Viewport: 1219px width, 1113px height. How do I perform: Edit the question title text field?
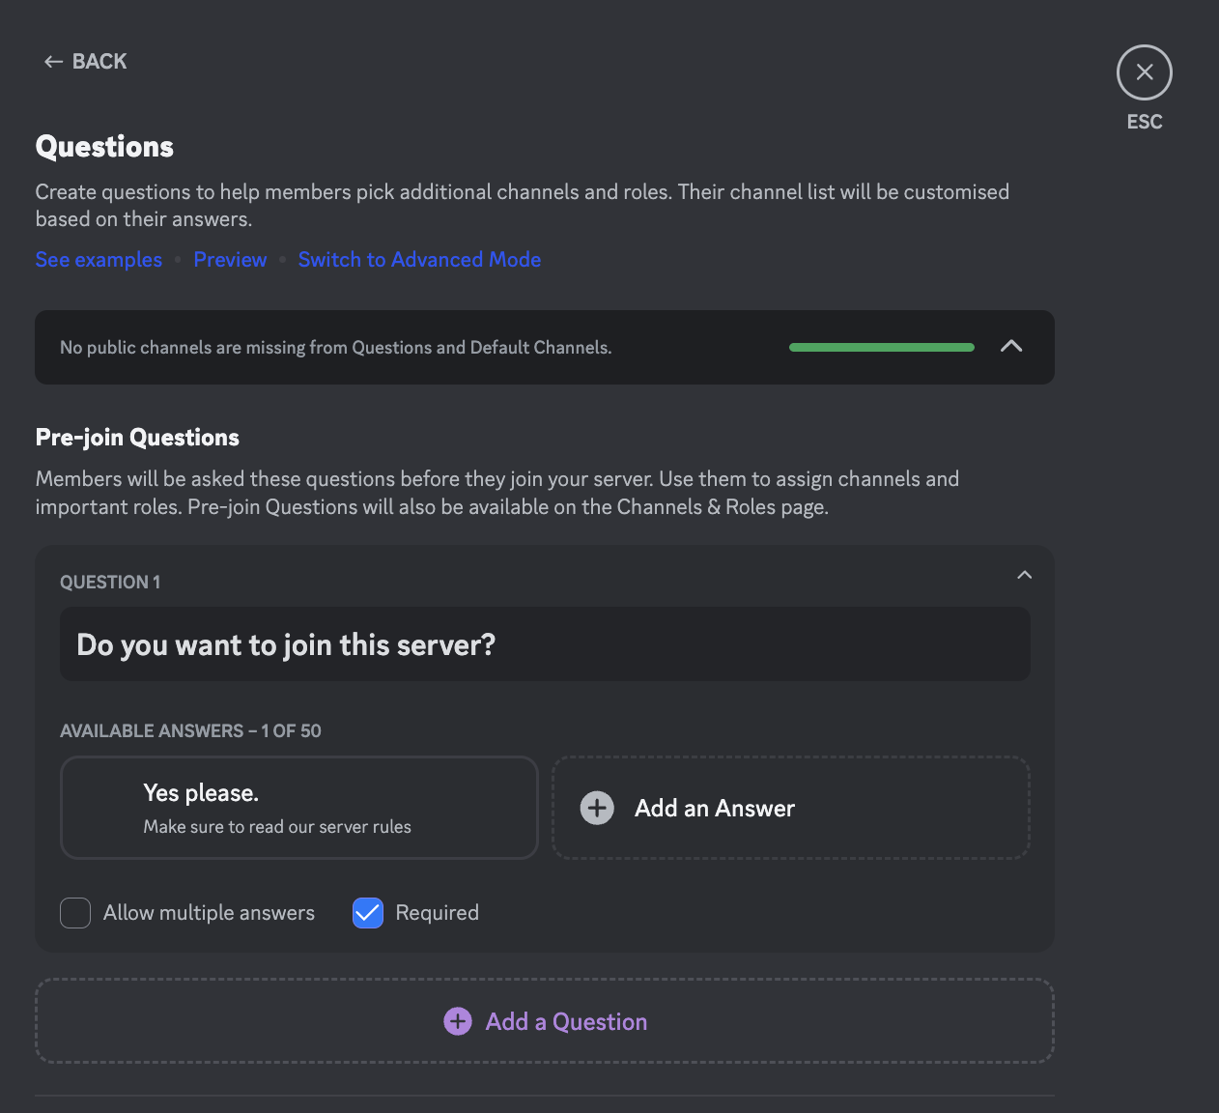[545, 644]
